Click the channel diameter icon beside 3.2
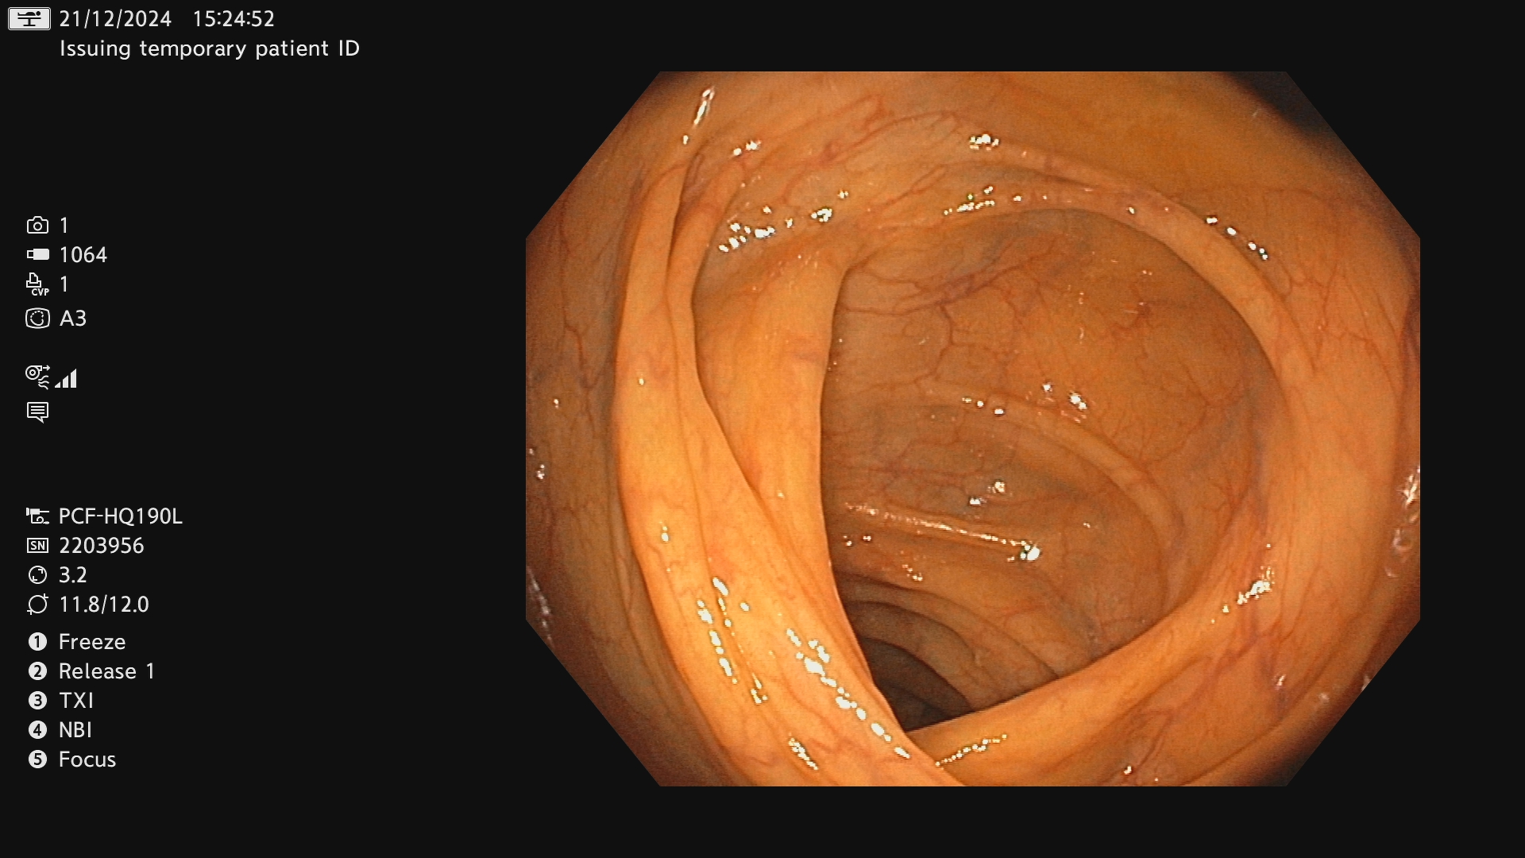The width and height of the screenshot is (1525, 858). 37,575
